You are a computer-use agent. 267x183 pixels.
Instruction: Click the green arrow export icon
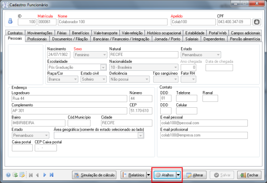[x=15, y=175]
